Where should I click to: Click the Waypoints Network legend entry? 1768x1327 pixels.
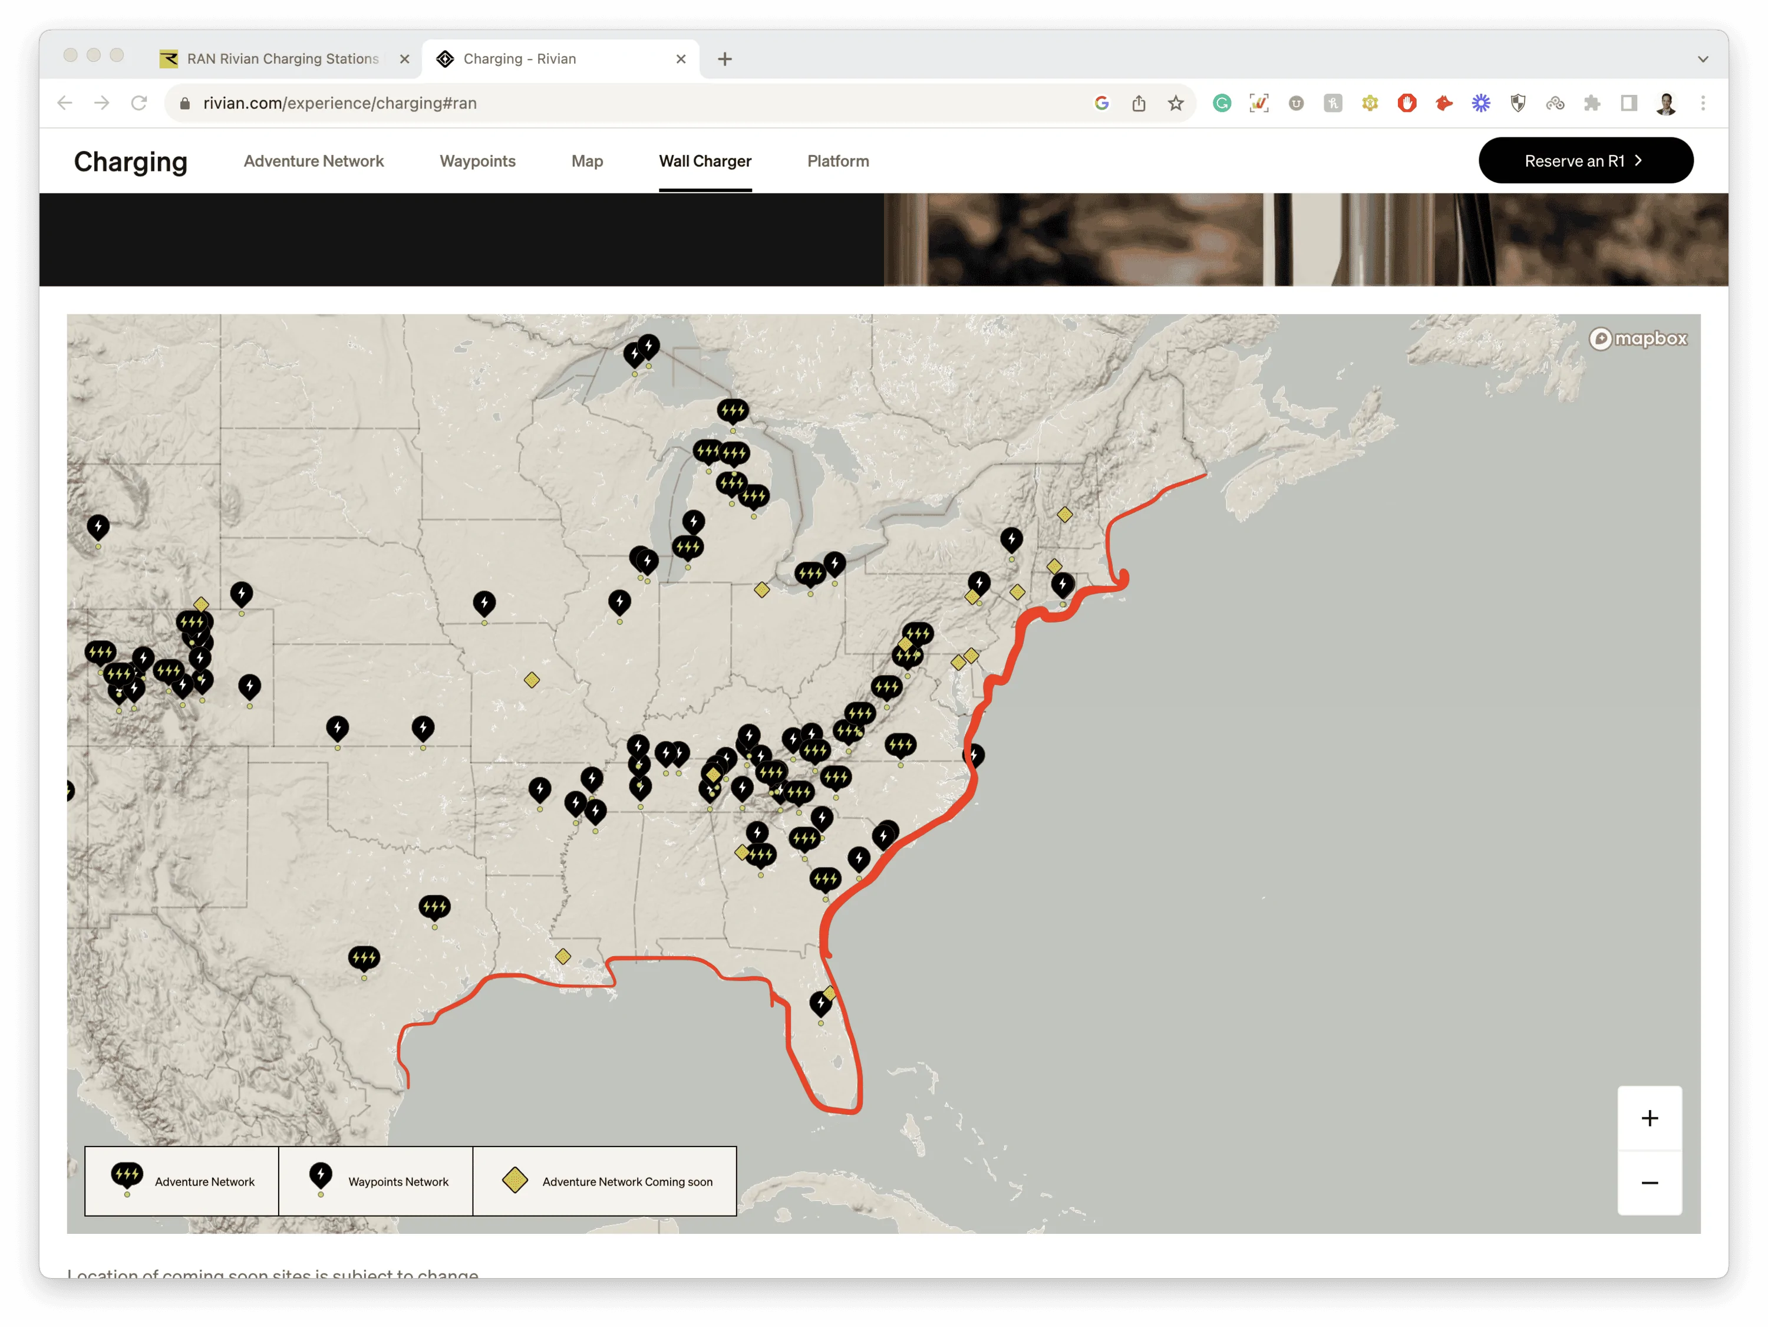pyautogui.click(x=375, y=1181)
